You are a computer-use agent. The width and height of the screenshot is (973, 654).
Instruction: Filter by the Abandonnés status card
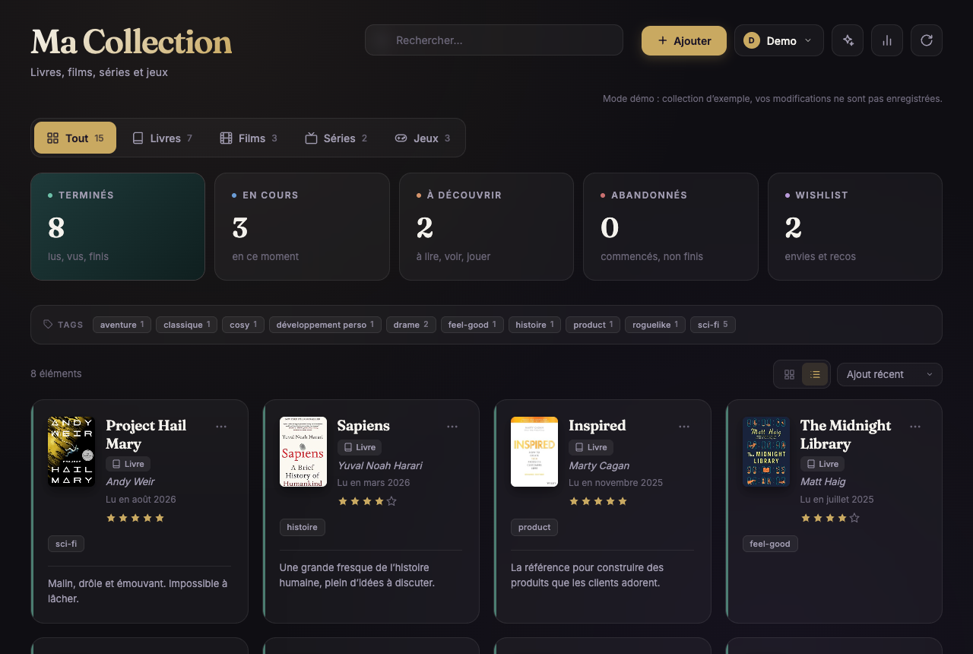(x=670, y=227)
